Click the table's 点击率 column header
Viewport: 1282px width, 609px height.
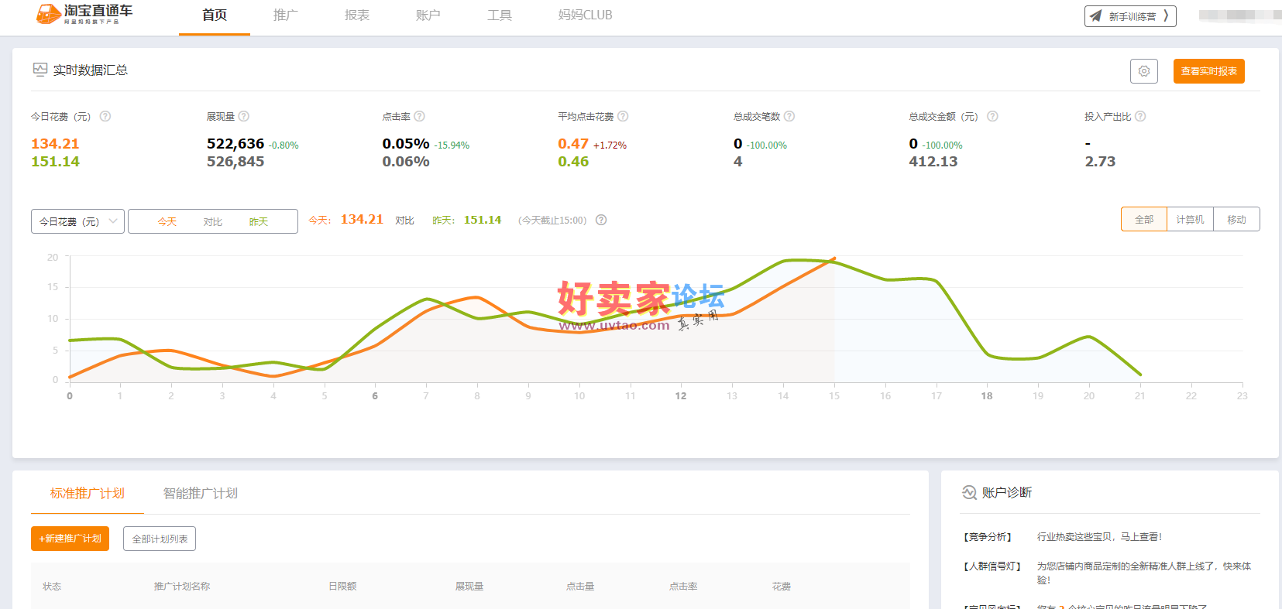(x=683, y=587)
